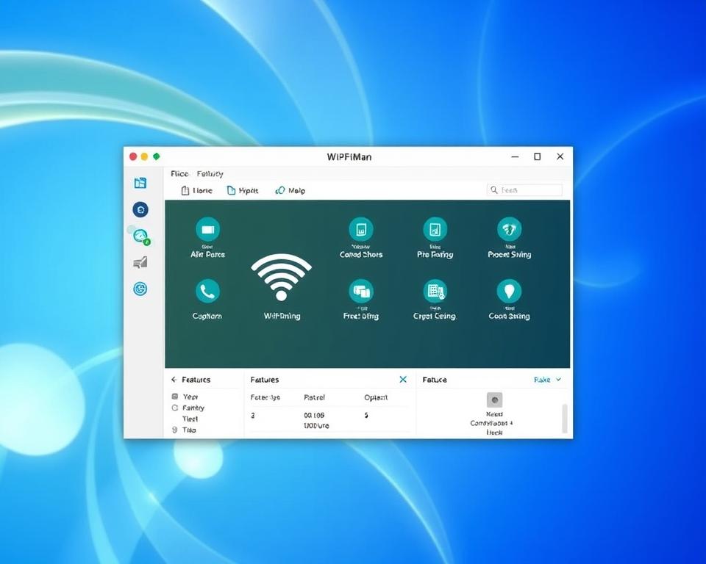The width and height of the screenshot is (706, 564).
Task: Open the phone tile icon above 'Cagitorn'
Action: point(207,291)
